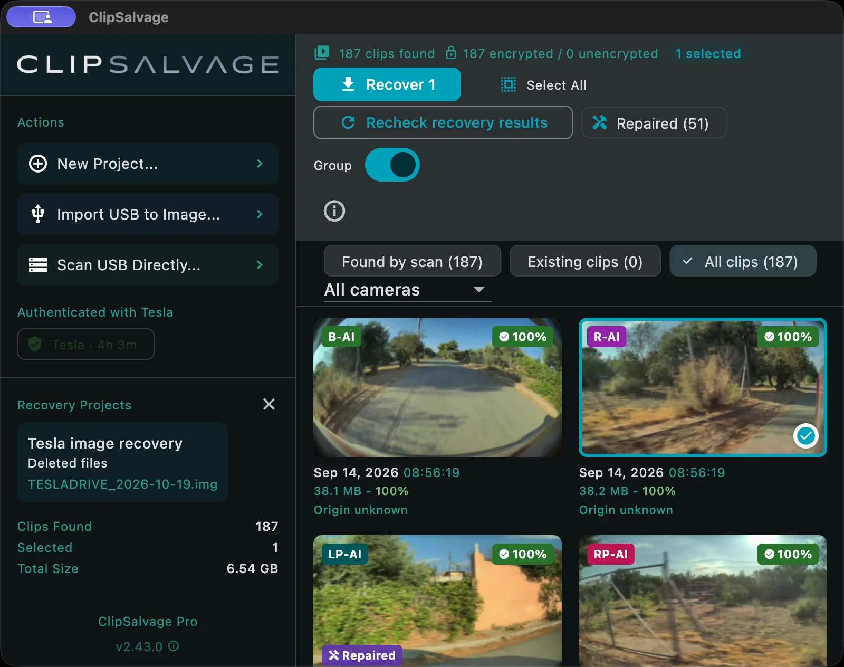
Task: Click the R-AI camera badge
Action: click(607, 337)
